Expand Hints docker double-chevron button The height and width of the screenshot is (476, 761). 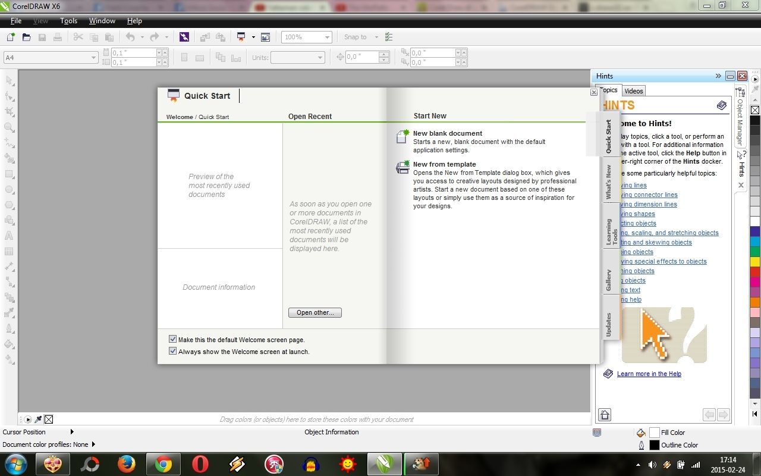point(718,76)
